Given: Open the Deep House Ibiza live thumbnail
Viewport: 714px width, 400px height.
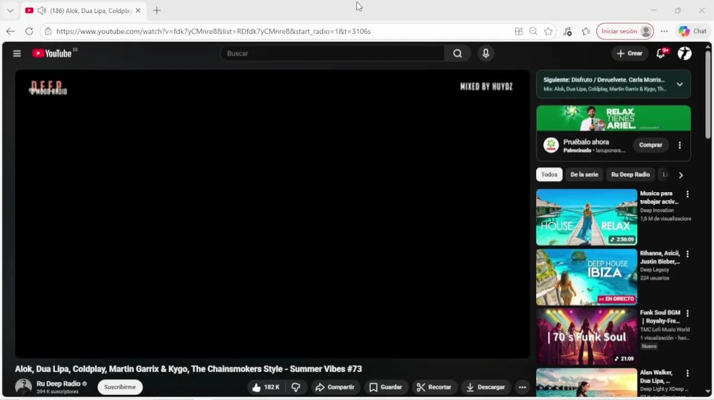Looking at the screenshot, I should pos(587,277).
